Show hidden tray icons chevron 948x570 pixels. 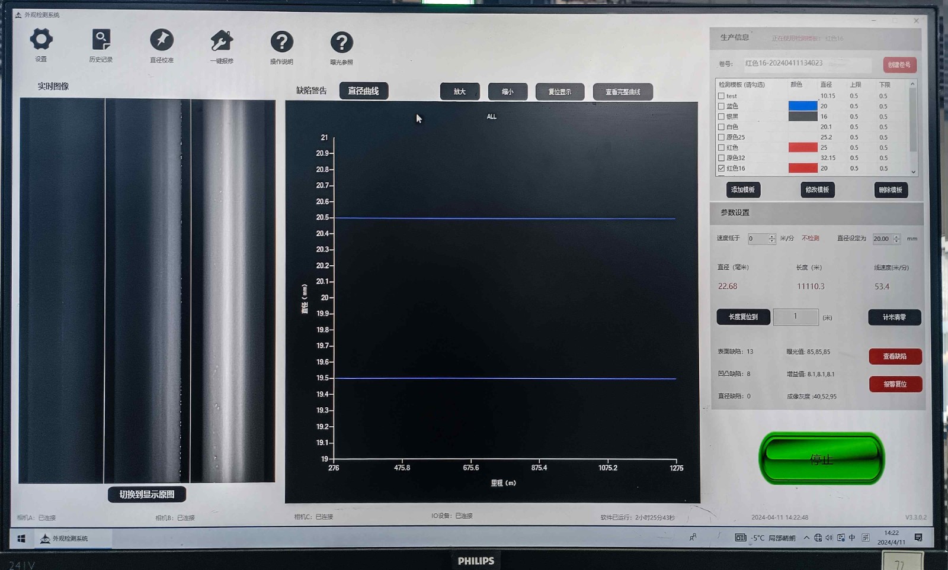click(806, 538)
